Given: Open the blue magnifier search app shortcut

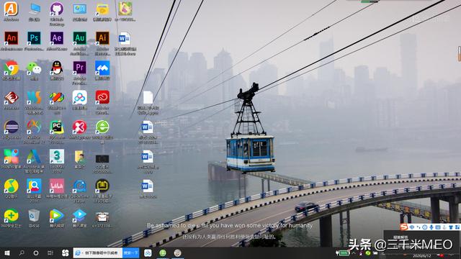Looking at the screenshot, I should click(34, 186).
